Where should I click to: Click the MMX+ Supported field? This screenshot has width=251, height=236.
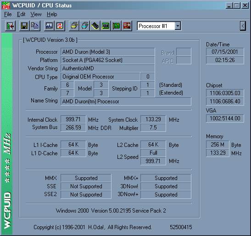tap(166, 178)
